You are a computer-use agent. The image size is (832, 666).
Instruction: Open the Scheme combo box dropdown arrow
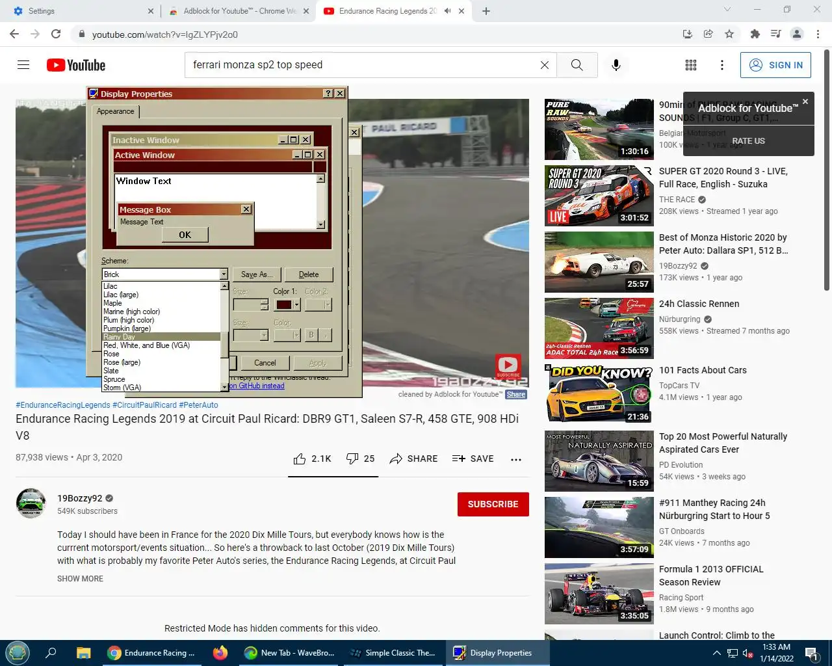tap(224, 274)
